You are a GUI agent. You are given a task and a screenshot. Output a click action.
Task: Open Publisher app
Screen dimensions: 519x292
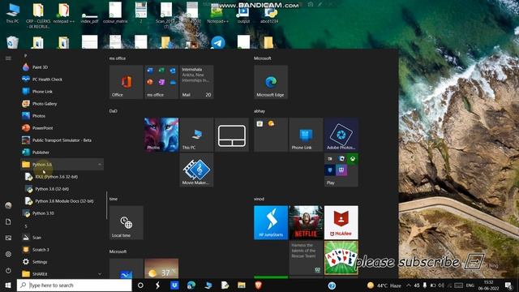click(x=62, y=152)
